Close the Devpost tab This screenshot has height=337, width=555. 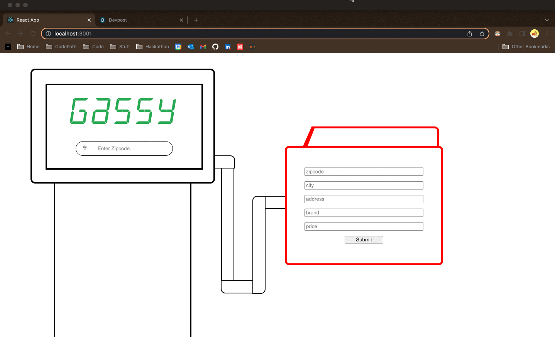click(x=181, y=20)
